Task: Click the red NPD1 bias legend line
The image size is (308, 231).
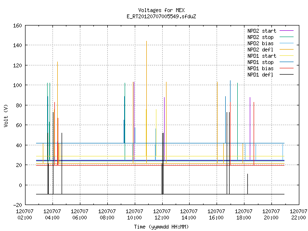Action: click(286, 68)
